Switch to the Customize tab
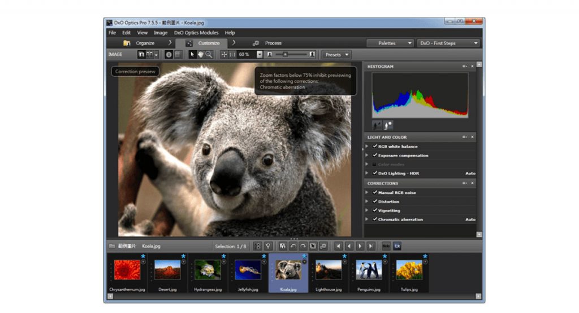The width and height of the screenshot is (579, 313). pos(202,43)
